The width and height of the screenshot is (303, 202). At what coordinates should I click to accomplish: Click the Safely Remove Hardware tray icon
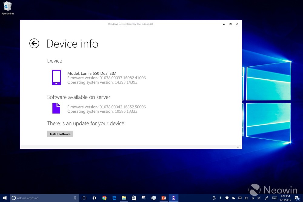(x=214, y=198)
